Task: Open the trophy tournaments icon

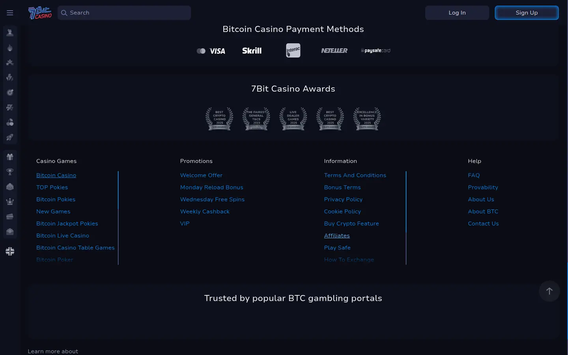Action: pos(10,172)
